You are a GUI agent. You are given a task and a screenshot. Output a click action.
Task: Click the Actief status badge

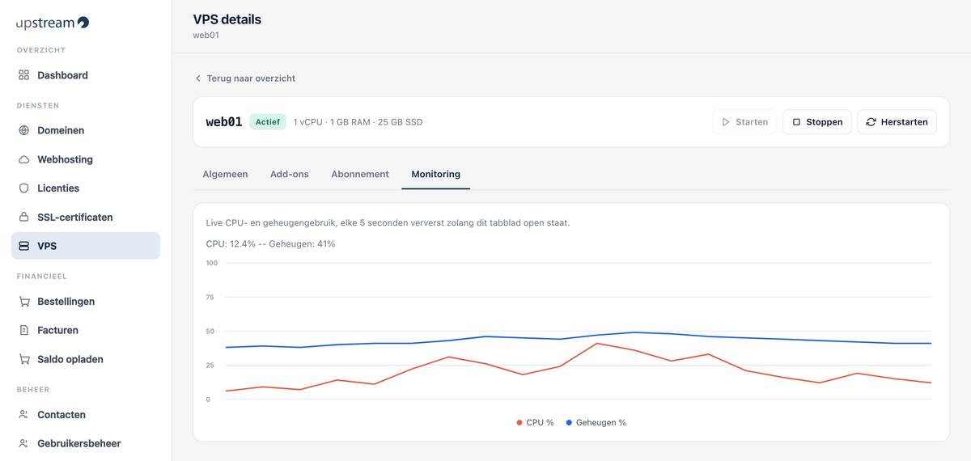(268, 122)
